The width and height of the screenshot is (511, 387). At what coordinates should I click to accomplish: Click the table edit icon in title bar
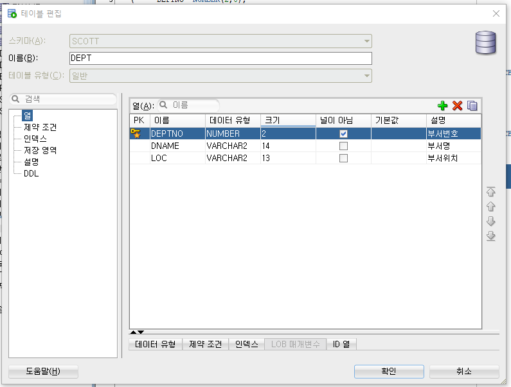point(12,13)
